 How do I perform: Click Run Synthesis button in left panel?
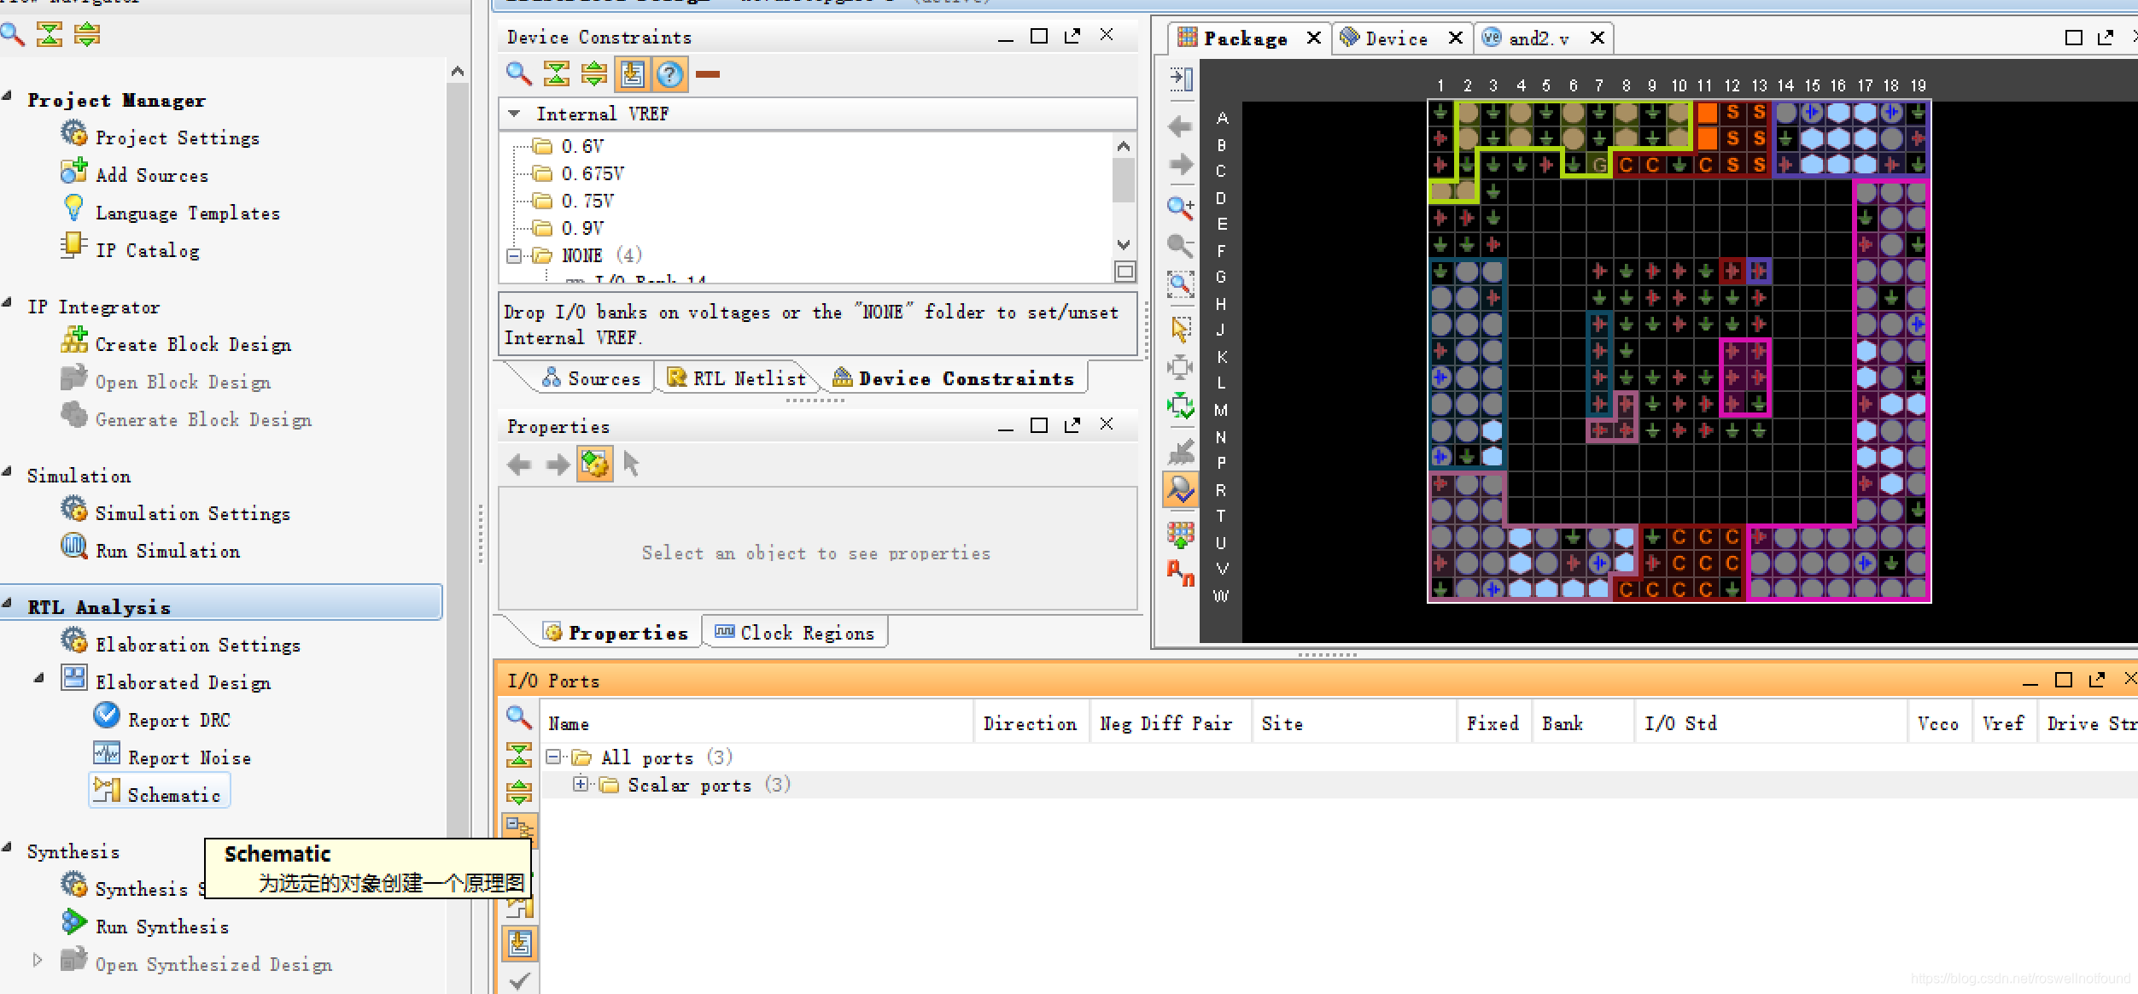(x=161, y=927)
